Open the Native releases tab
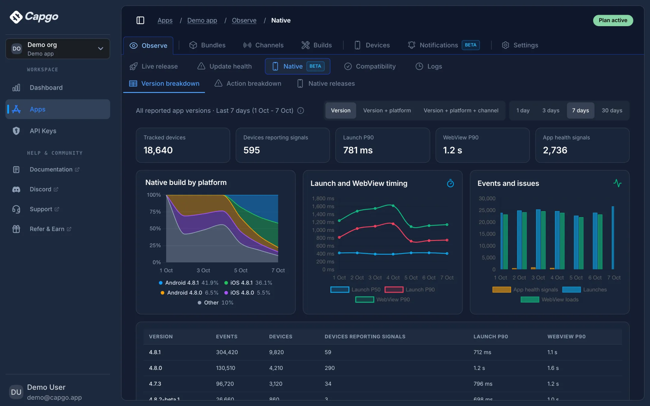The width and height of the screenshot is (650, 406). click(326, 83)
